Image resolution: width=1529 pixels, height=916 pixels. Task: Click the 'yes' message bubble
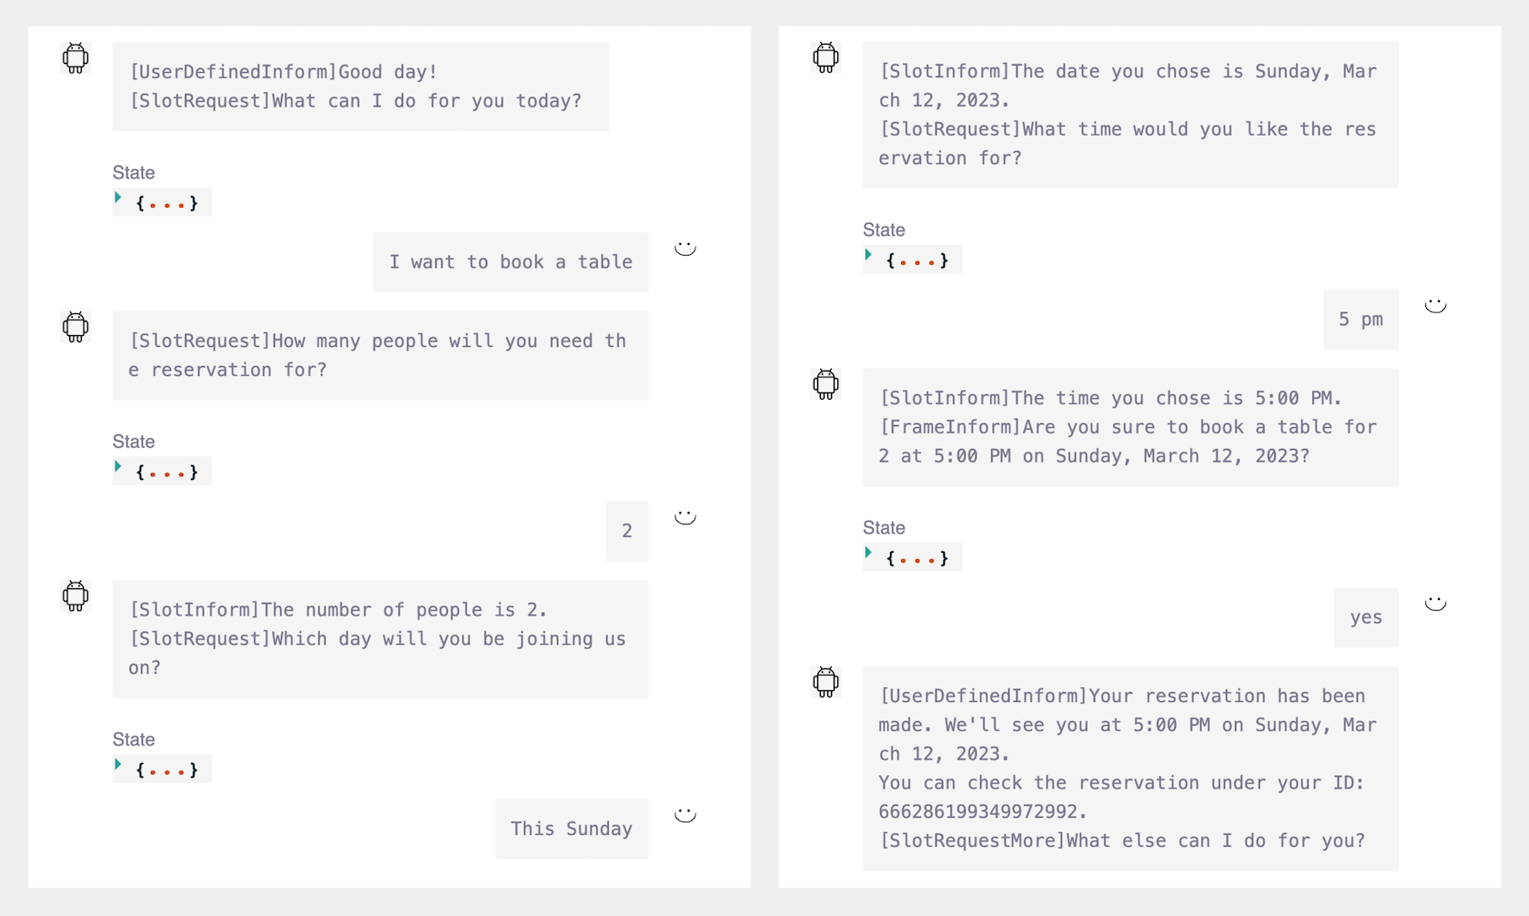coord(1365,617)
